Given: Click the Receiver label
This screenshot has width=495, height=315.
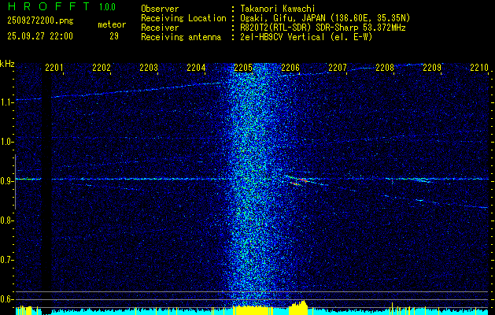Looking at the screenshot, I should [160, 28].
